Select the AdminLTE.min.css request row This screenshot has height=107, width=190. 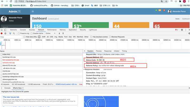pos(41,65)
